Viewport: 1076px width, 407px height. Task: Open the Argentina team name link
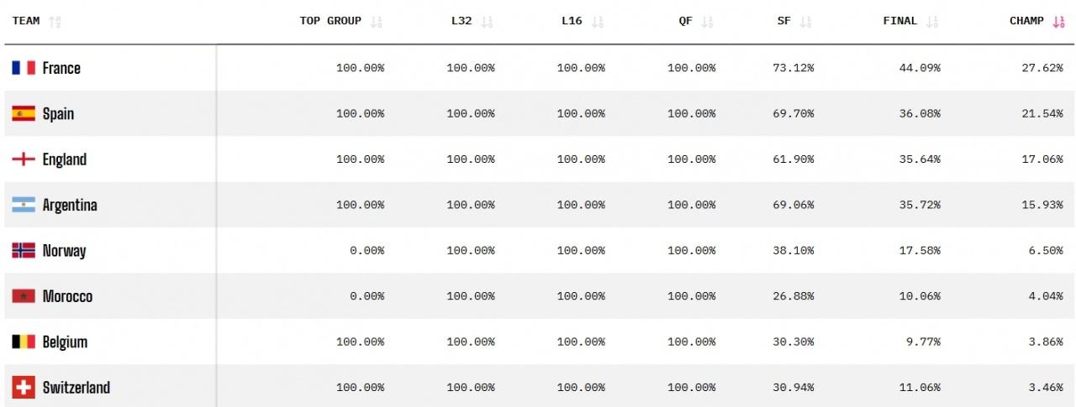(x=70, y=205)
